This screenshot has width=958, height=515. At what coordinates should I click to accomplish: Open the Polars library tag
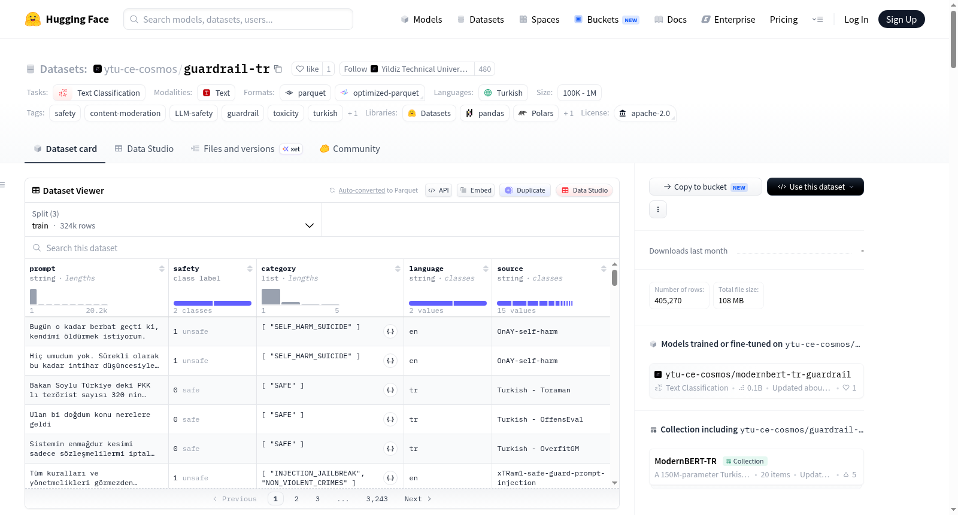pos(536,113)
